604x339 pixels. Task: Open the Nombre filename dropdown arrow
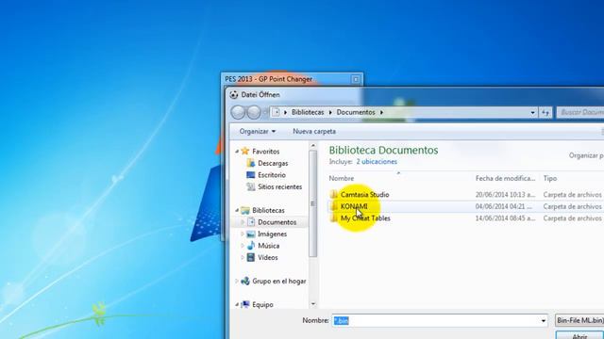click(x=544, y=320)
